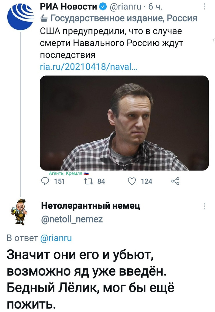The height and width of the screenshot is (312, 215).
Task: Open more options for РИА Новости tweet
Action: point(205,7)
